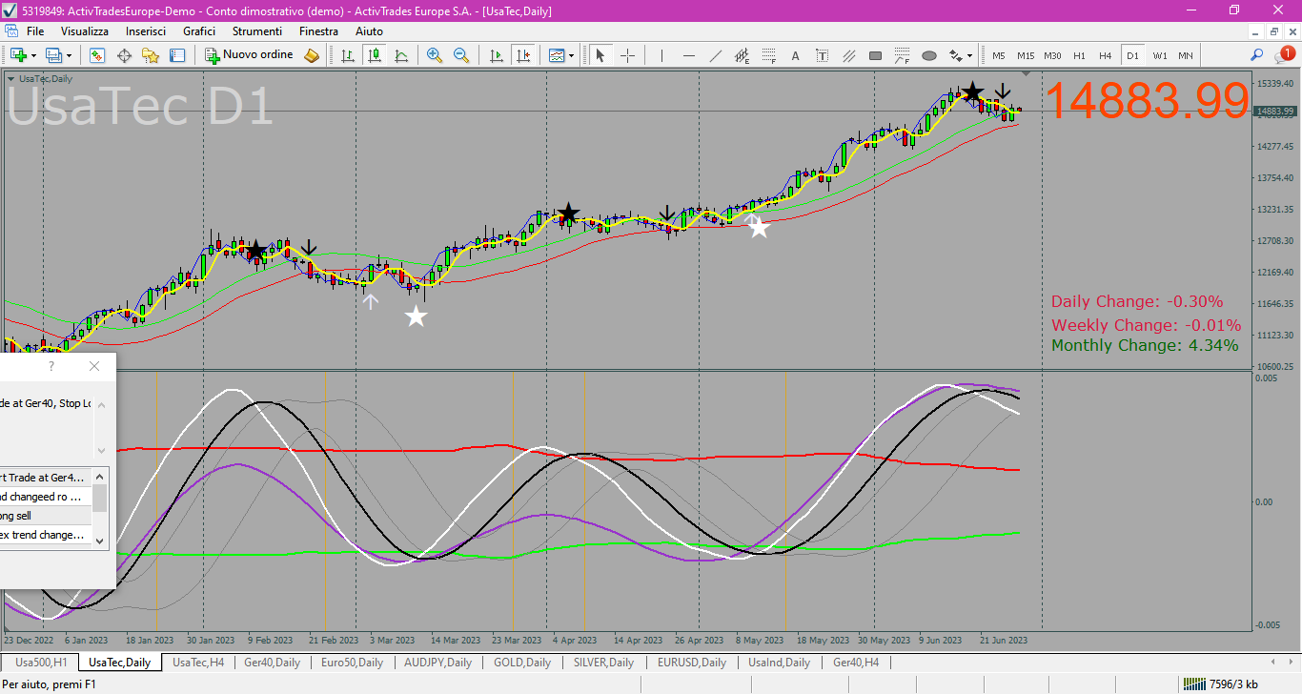The width and height of the screenshot is (1302, 694).
Task: Open the Inserisci menu
Action: (146, 31)
